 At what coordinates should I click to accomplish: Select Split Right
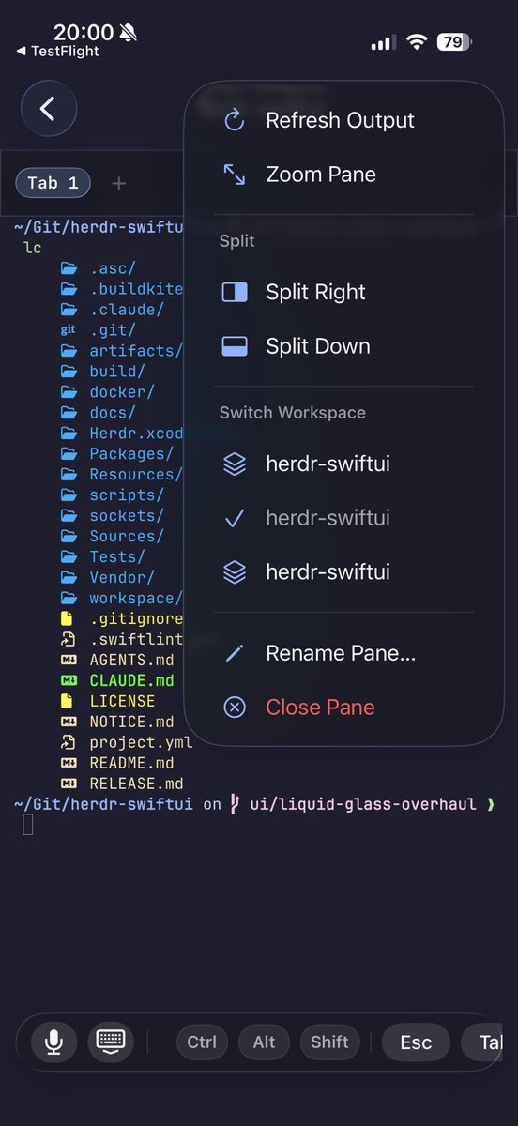pyautogui.click(x=343, y=292)
